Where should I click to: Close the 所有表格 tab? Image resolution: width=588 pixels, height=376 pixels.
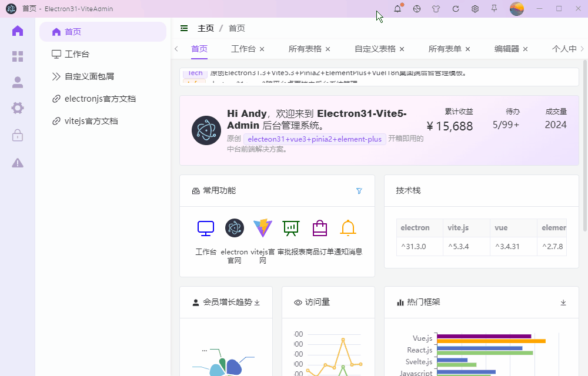pos(328,49)
